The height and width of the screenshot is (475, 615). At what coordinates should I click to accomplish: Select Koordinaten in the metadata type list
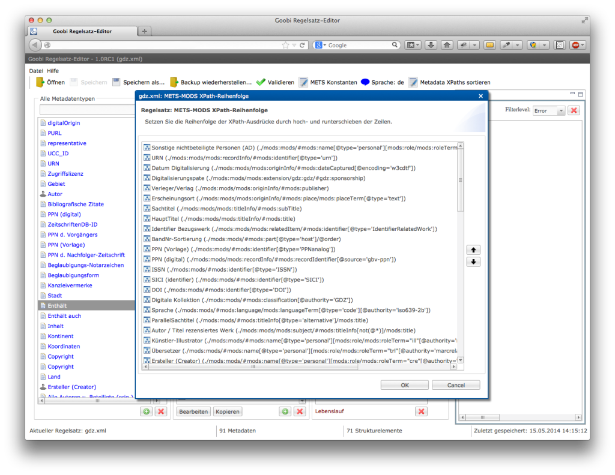[x=64, y=346]
